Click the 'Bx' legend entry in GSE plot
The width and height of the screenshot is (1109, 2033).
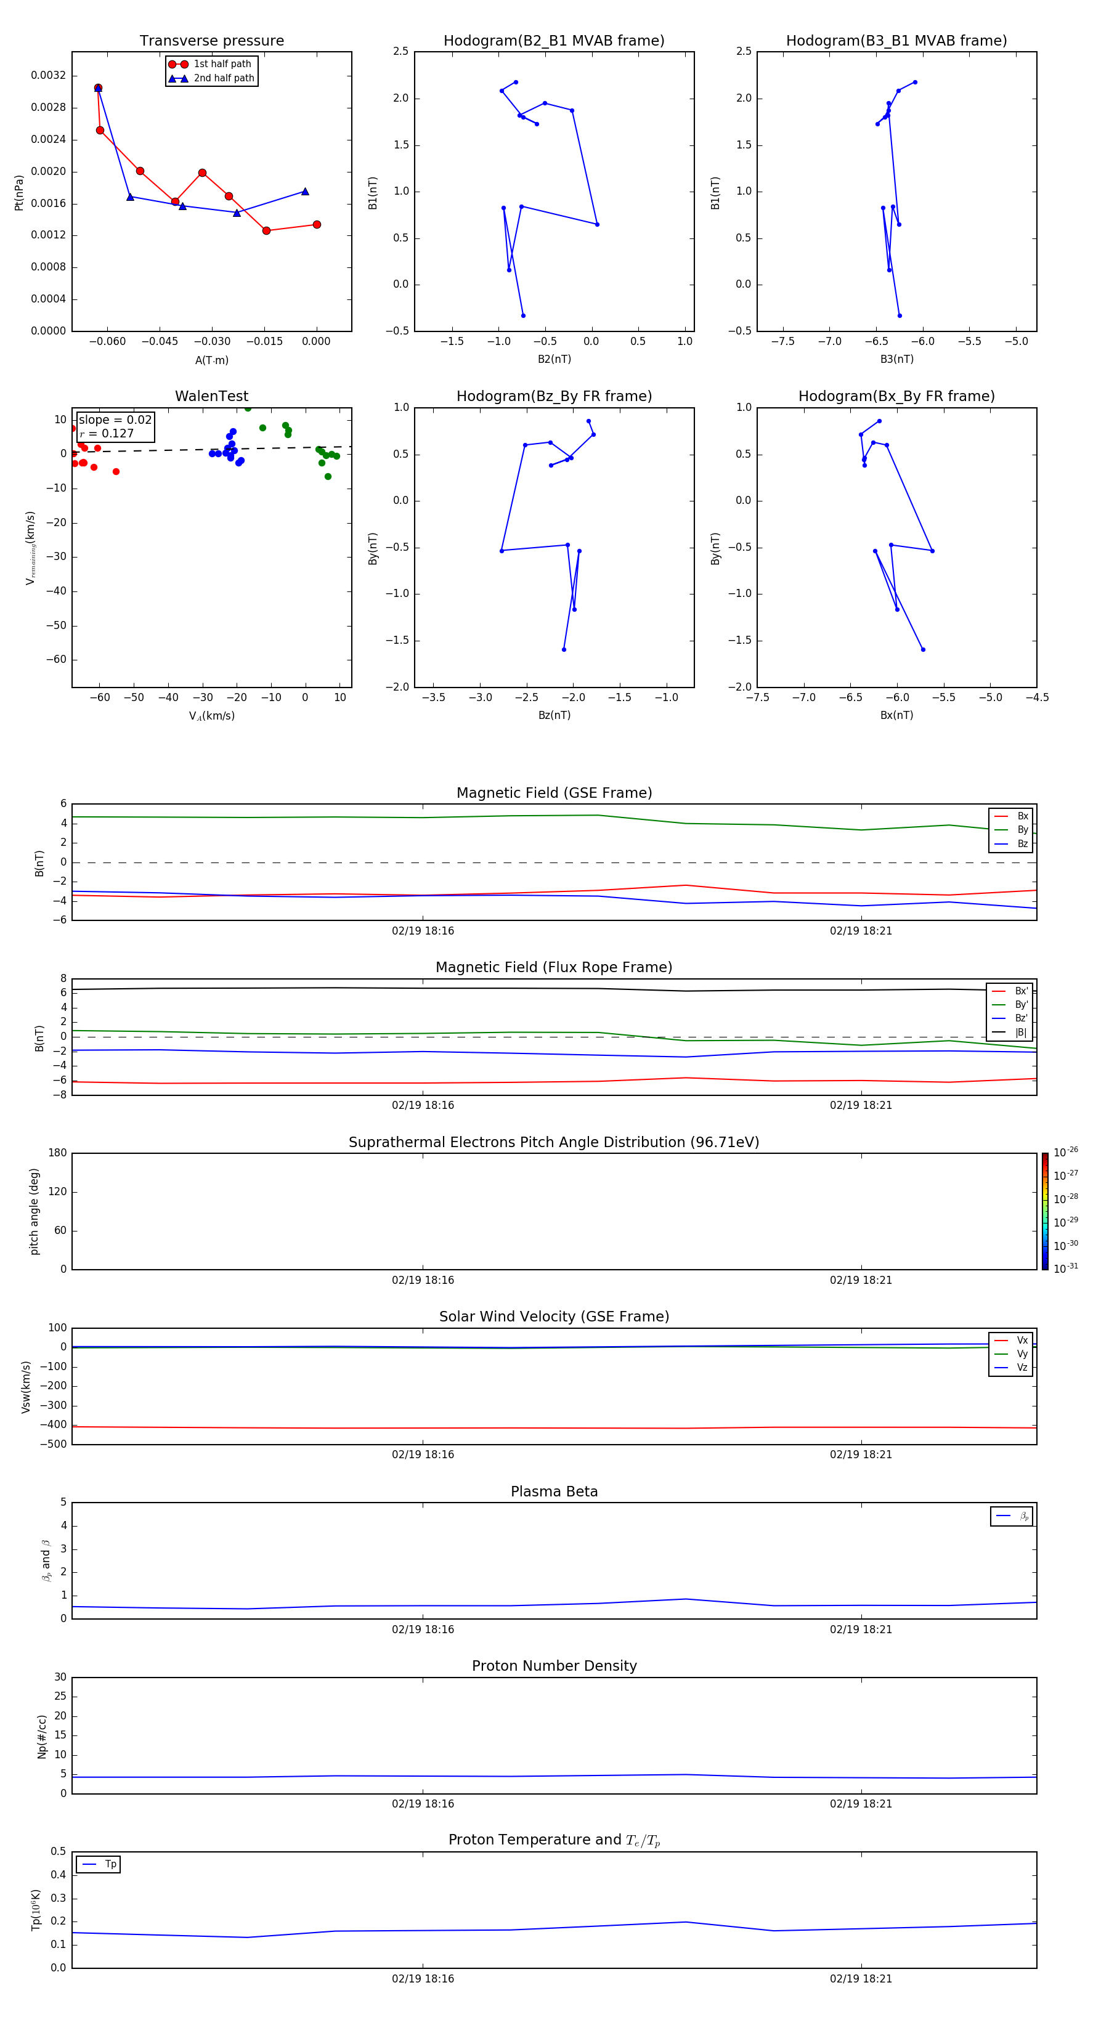[1011, 816]
